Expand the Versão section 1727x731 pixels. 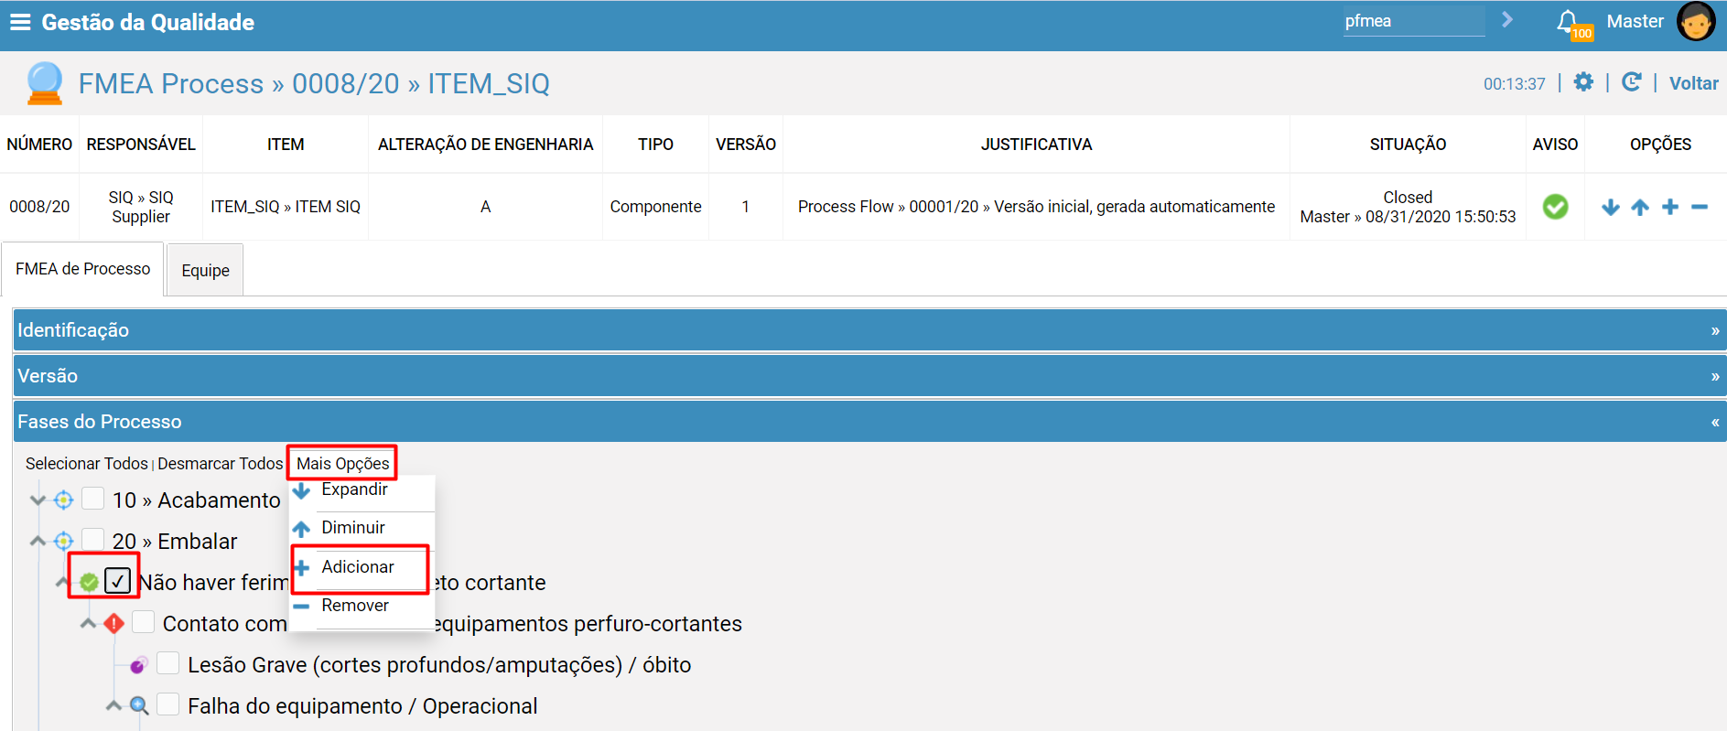click(x=869, y=376)
